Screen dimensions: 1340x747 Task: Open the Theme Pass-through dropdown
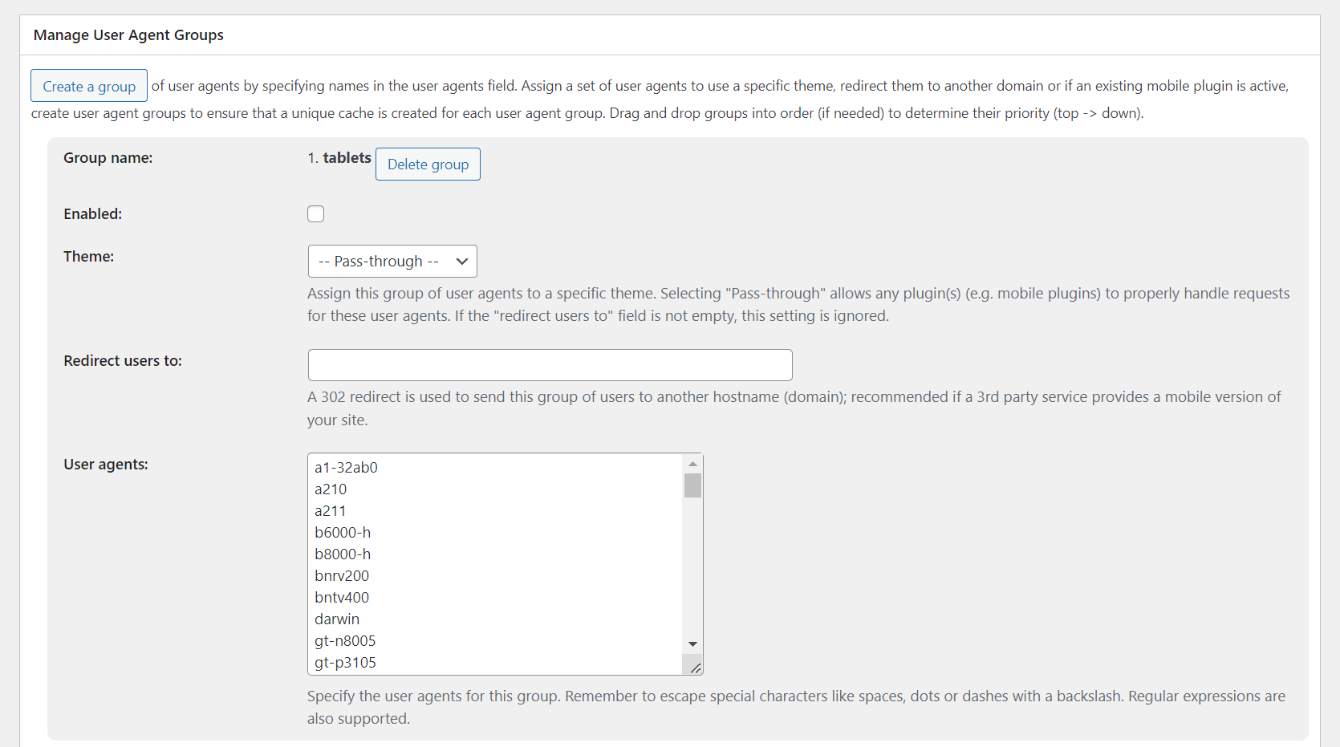tap(392, 262)
